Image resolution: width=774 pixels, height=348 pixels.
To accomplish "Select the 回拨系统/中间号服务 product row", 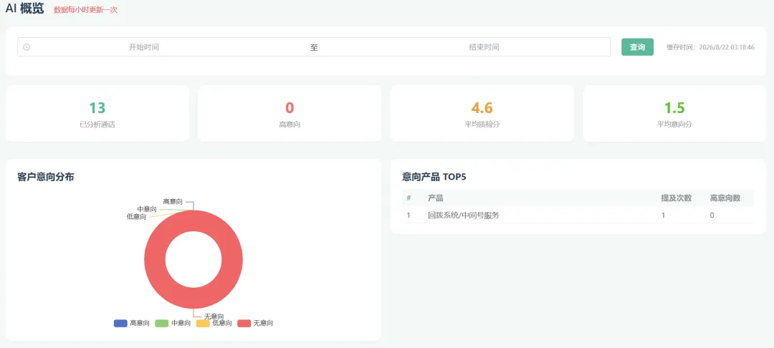I will [578, 215].
